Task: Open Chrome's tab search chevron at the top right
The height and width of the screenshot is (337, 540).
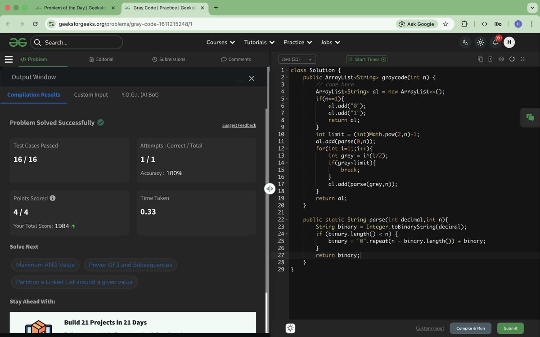Action: click(x=531, y=8)
